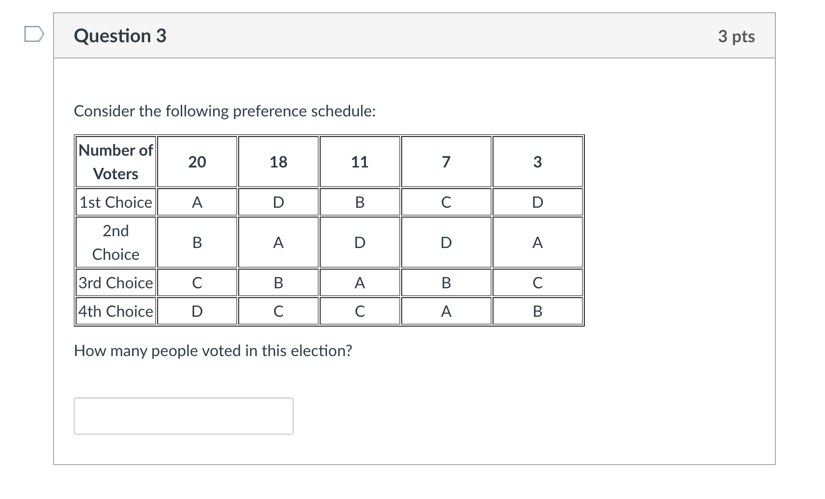The width and height of the screenshot is (825, 499).
Task: Select the 18 voters column header cell
Action: (278, 162)
